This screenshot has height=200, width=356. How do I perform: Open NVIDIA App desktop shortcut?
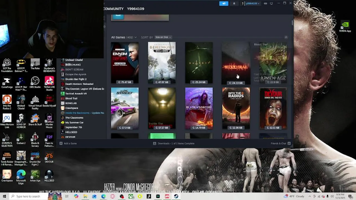(x=345, y=27)
